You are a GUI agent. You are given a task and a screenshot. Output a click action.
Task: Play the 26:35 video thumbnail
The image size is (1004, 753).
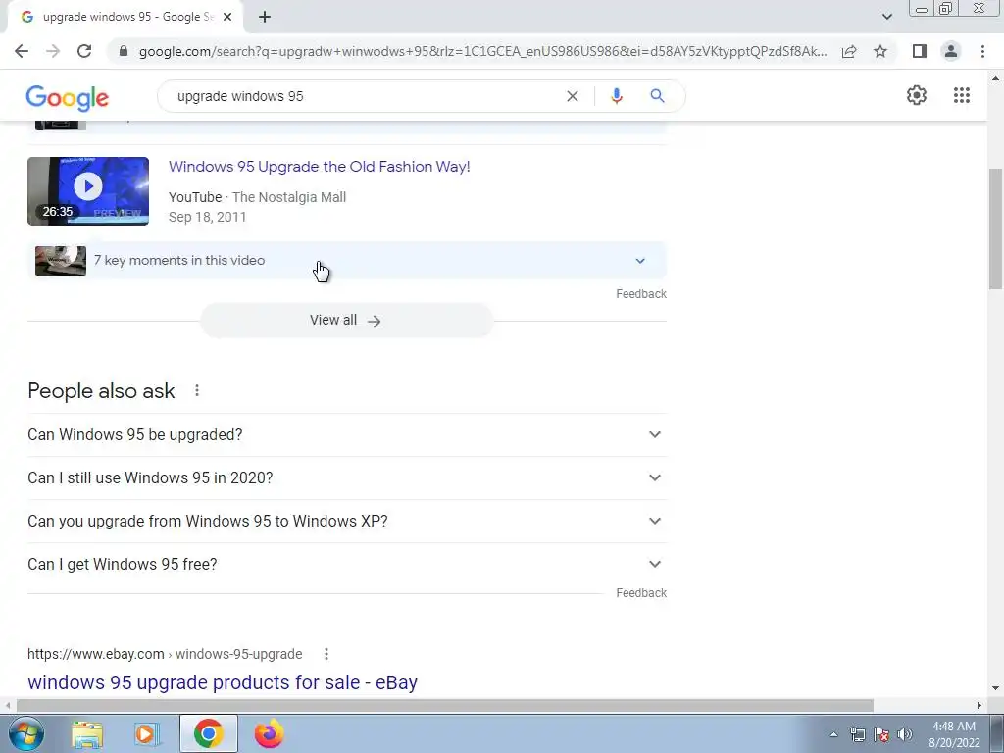(88, 191)
